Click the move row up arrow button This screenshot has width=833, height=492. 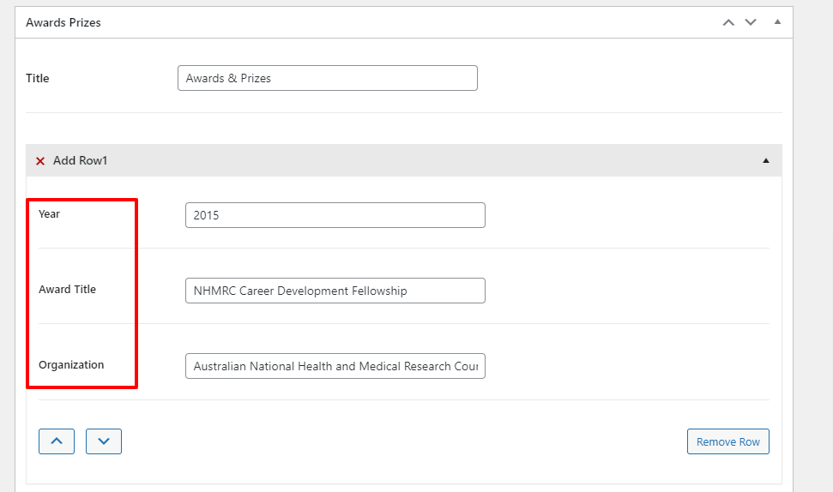pos(57,441)
